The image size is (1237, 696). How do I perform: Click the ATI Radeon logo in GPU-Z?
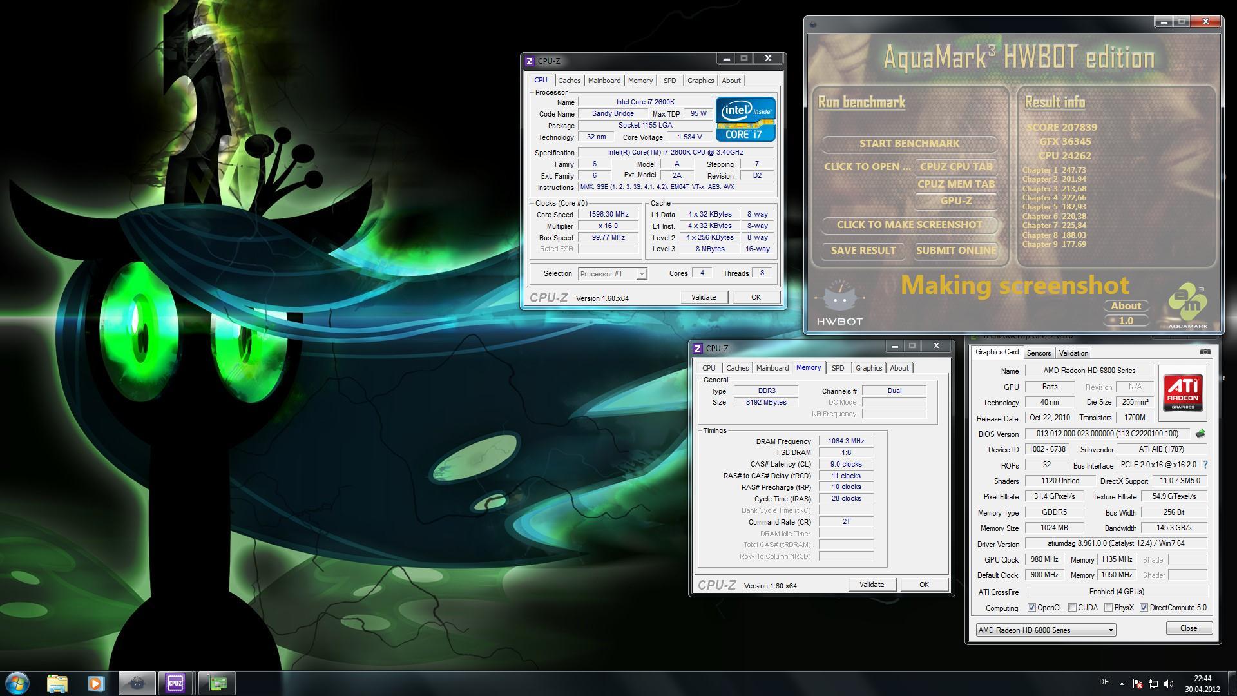(1182, 393)
